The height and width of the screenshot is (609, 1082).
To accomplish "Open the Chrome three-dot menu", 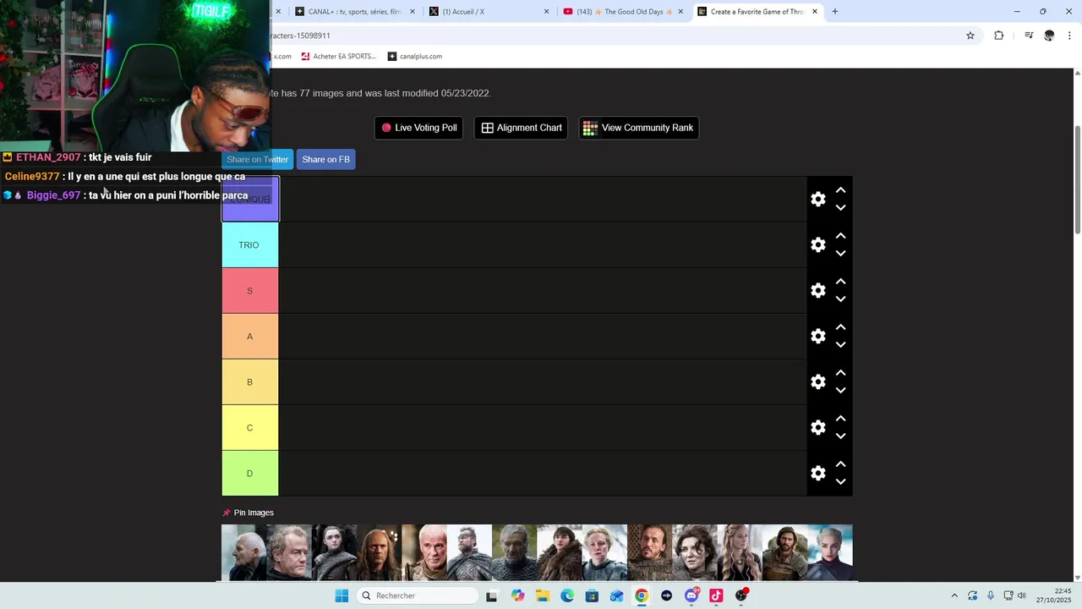I will point(1069,36).
